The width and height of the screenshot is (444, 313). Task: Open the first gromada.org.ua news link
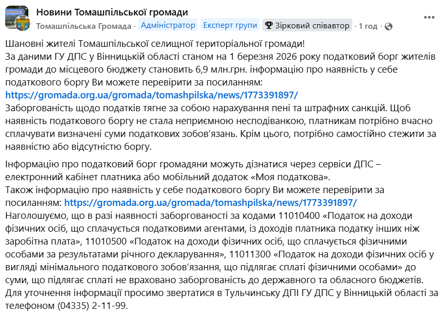152,95
